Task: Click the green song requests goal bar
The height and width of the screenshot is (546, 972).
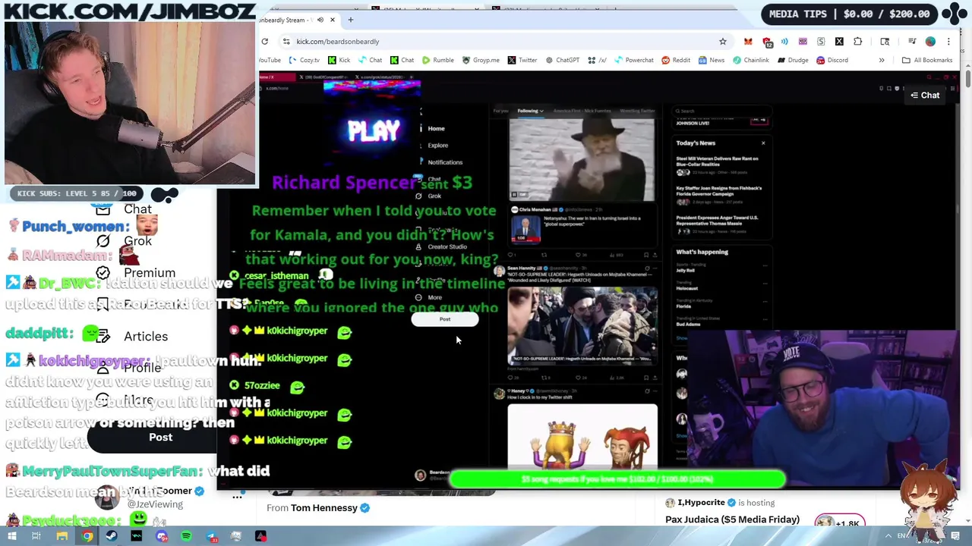Action: pos(617,479)
